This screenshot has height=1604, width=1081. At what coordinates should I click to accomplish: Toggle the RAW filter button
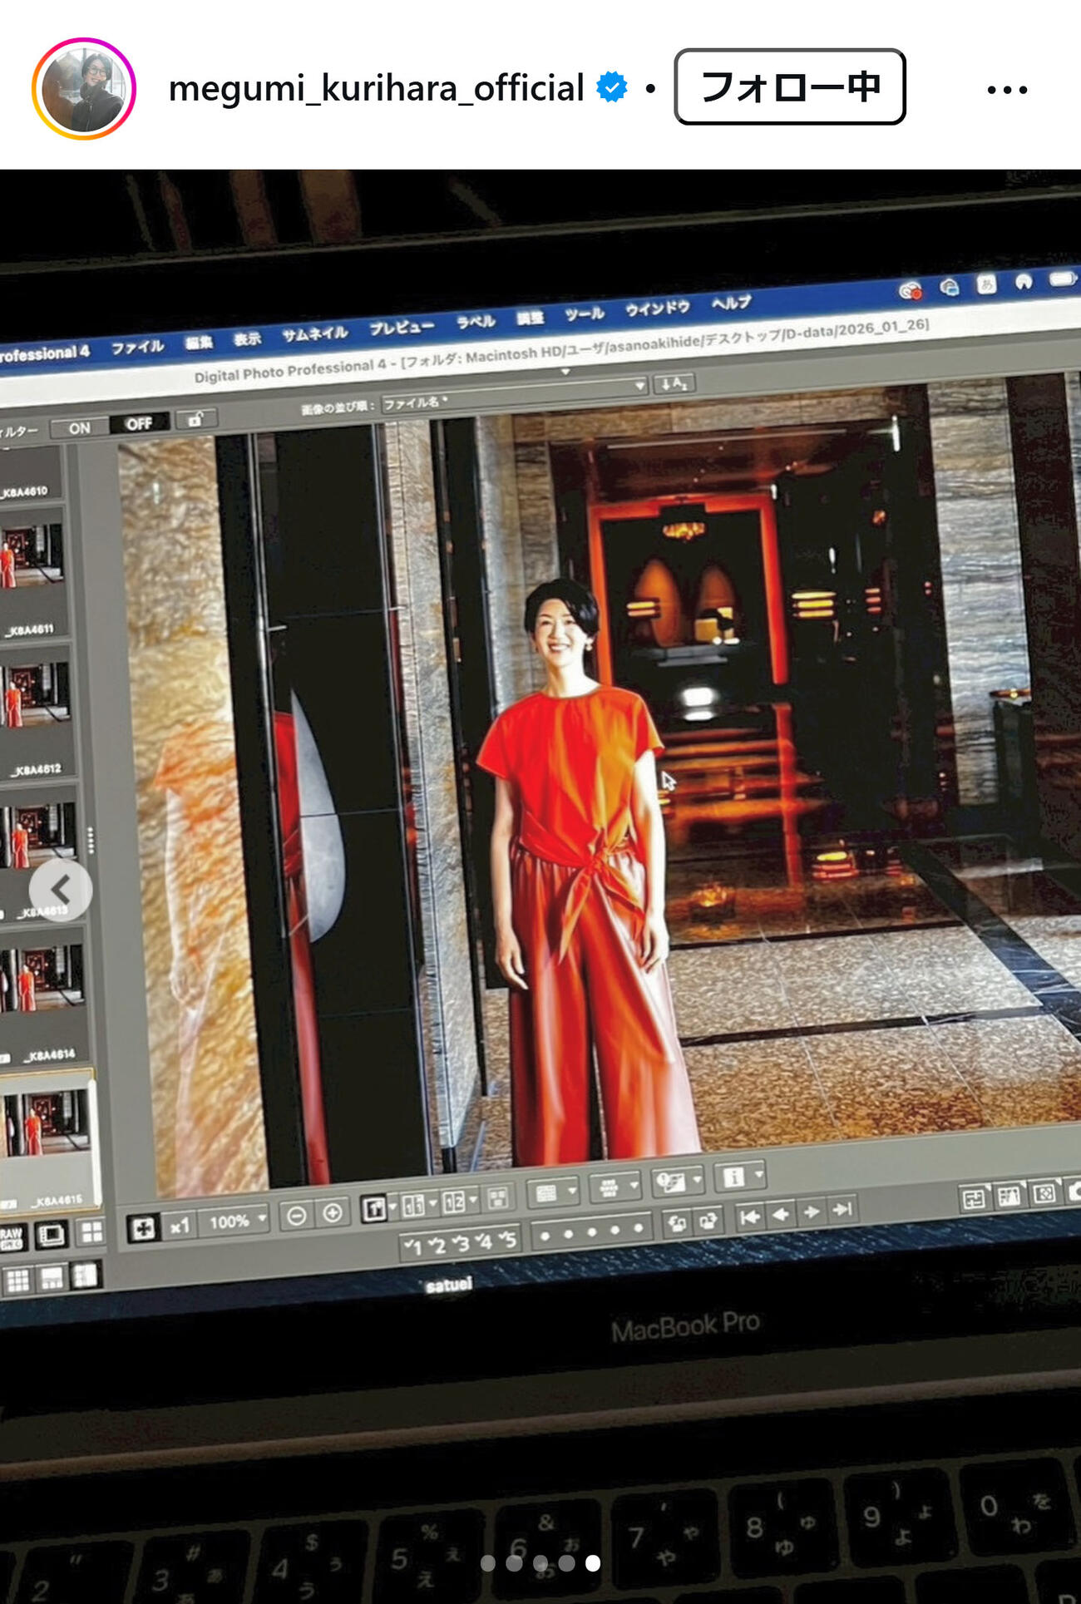pos(12,1238)
